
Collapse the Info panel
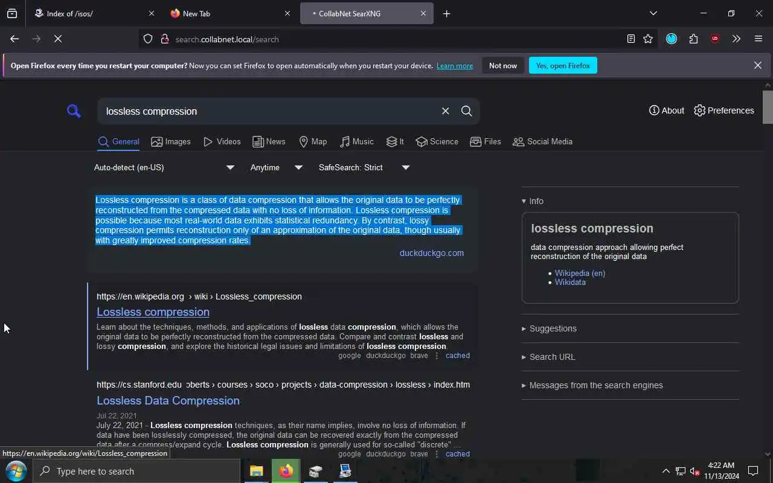click(533, 201)
